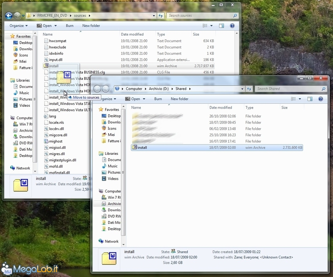
Task: Open Organize dropdown in sources window
Action: coord(18,26)
